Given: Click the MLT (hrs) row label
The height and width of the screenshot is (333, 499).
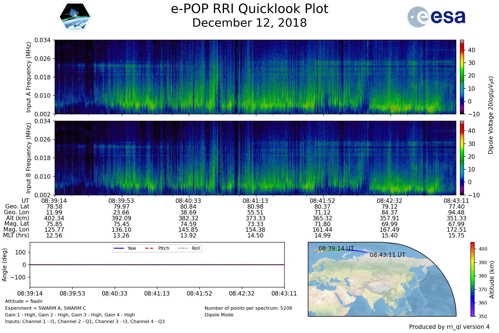Looking at the screenshot, I should 16,235.
